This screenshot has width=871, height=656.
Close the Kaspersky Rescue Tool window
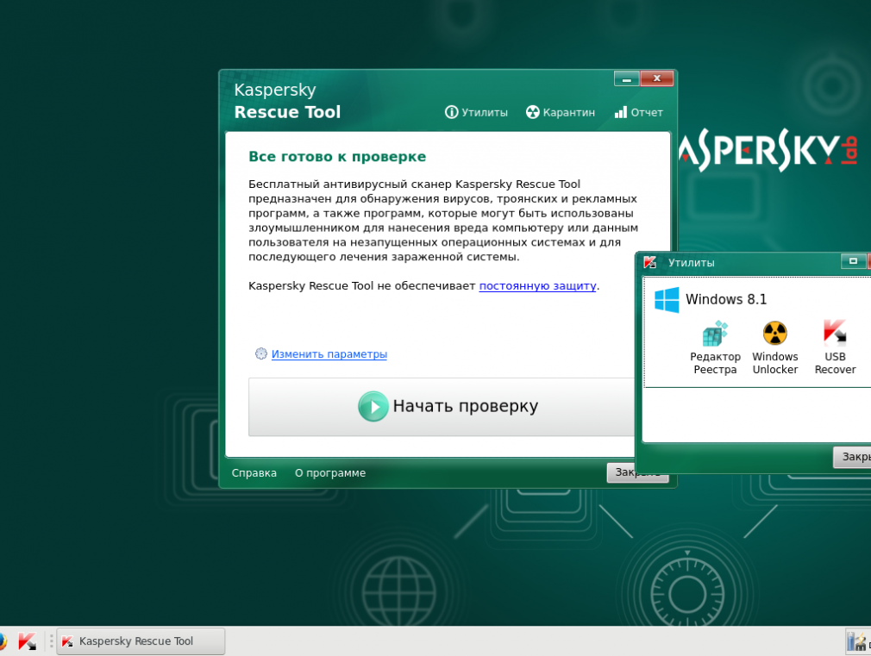tap(656, 79)
